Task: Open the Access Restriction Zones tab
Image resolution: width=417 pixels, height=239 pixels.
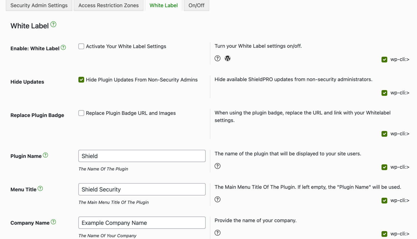Action: [108, 5]
